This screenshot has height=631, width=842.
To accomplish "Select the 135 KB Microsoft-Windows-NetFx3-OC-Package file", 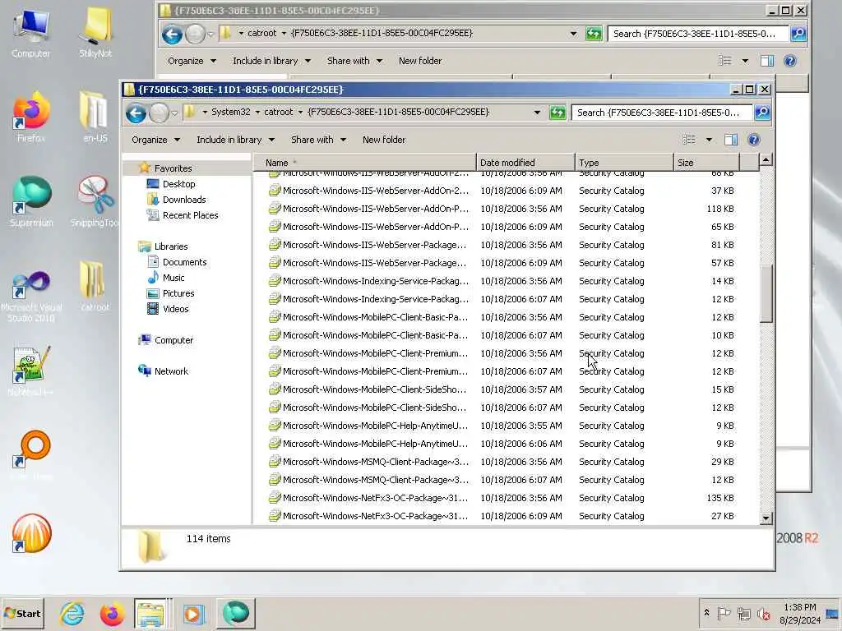I will click(504, 498).
